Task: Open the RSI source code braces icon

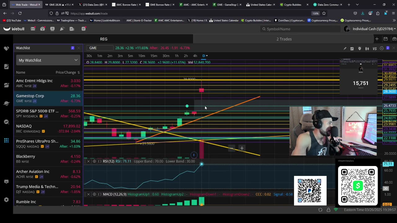Action: 100,161
